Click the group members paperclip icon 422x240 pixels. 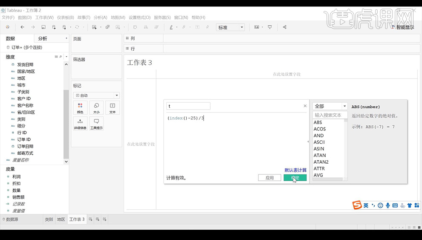(x=184, y=27)
